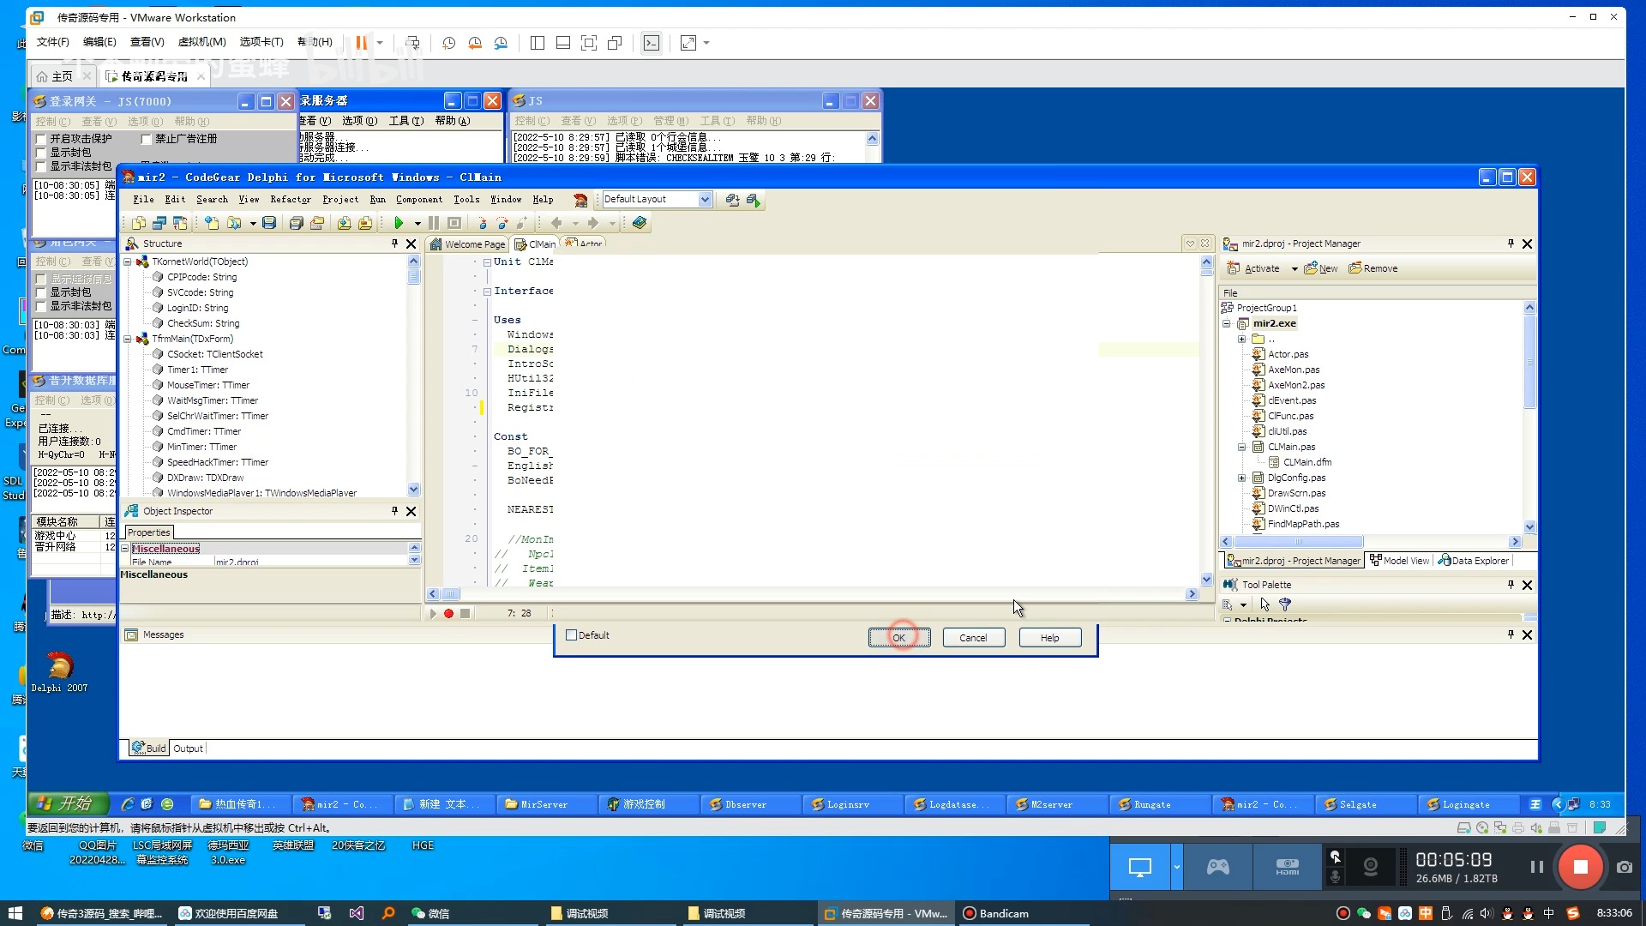Screen dimensions: 1646x926
Task: Collapse the TfrmMain(TDxForm) tree node
Action: [x=128, y=339]
